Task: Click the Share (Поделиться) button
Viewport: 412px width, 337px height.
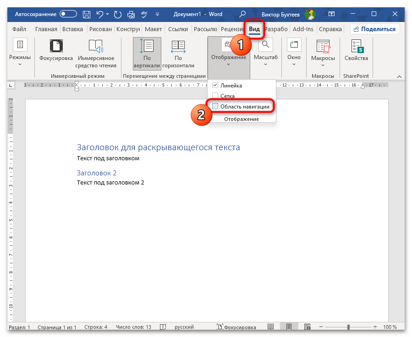Action: (374, 29)
